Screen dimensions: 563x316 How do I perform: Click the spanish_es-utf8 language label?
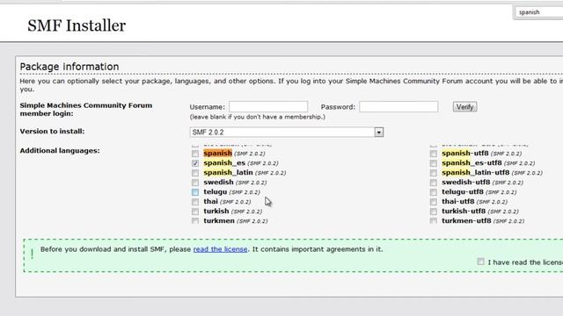[x=472, y=163]
